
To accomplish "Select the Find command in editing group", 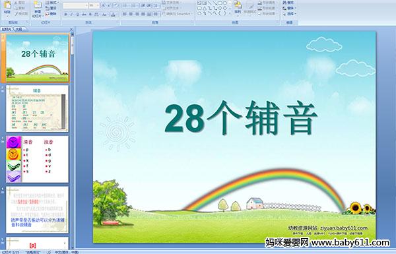I will click(x=288, y=3).
